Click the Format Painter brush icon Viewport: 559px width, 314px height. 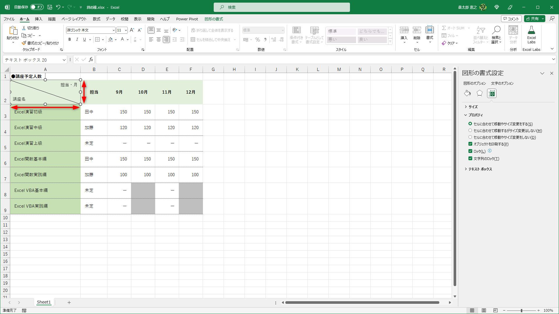[x=24, y=43]
